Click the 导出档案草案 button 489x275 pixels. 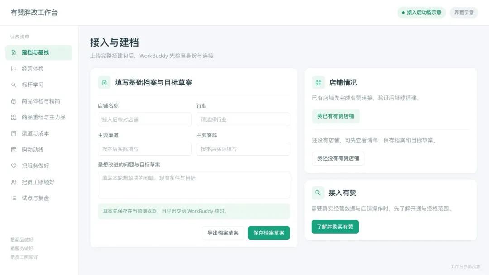click(x=223, y=233)
